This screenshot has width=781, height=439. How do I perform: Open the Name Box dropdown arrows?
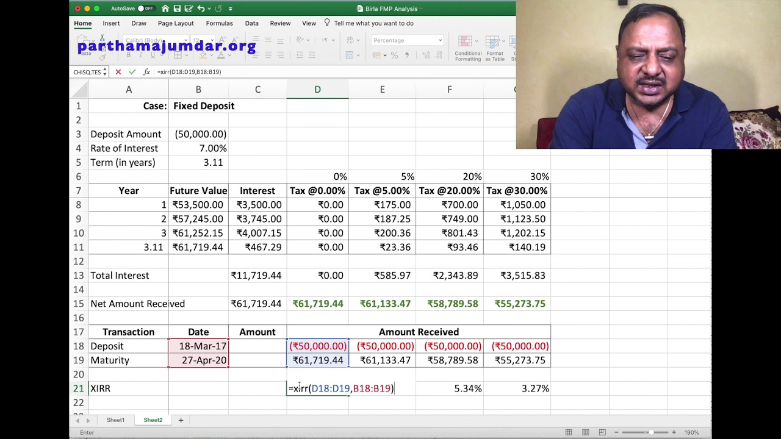click(x=104, y=72)
